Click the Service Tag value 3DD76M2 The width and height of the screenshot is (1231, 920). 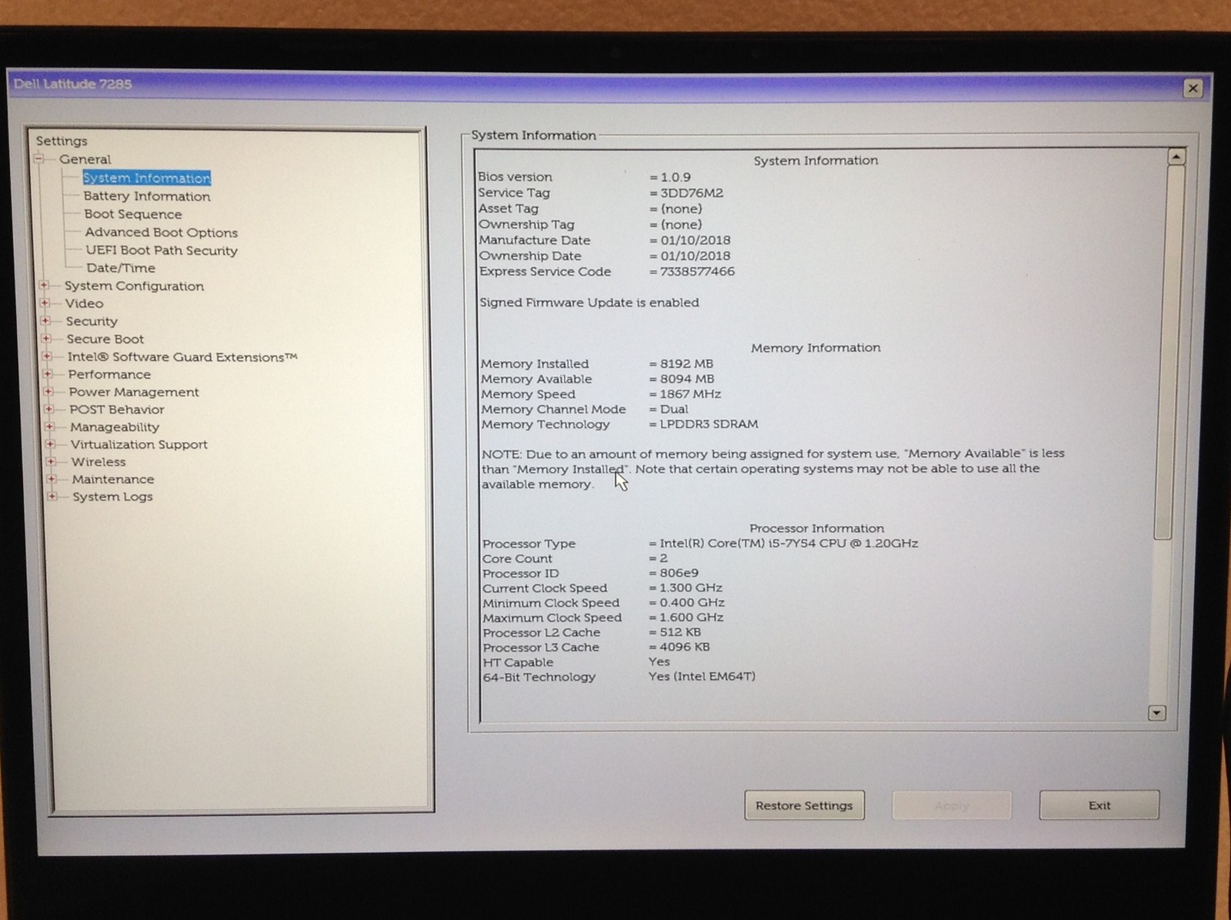point(692,193)
